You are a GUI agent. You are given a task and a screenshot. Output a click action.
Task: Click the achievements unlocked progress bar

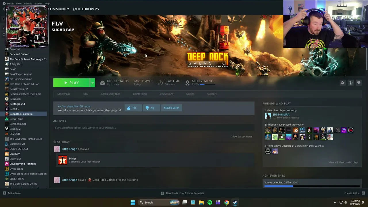(312, 186)
